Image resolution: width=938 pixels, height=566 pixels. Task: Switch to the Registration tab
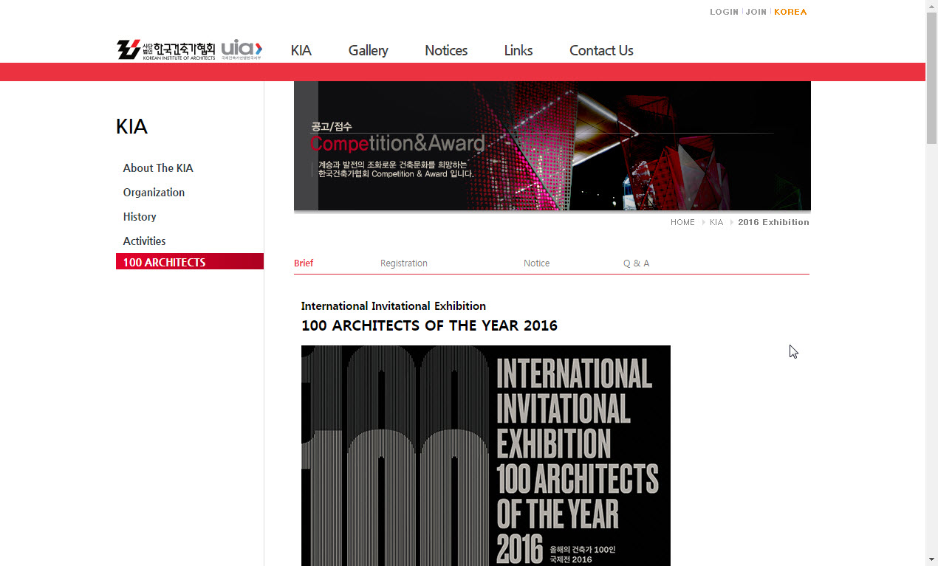[x=403, y=263]
